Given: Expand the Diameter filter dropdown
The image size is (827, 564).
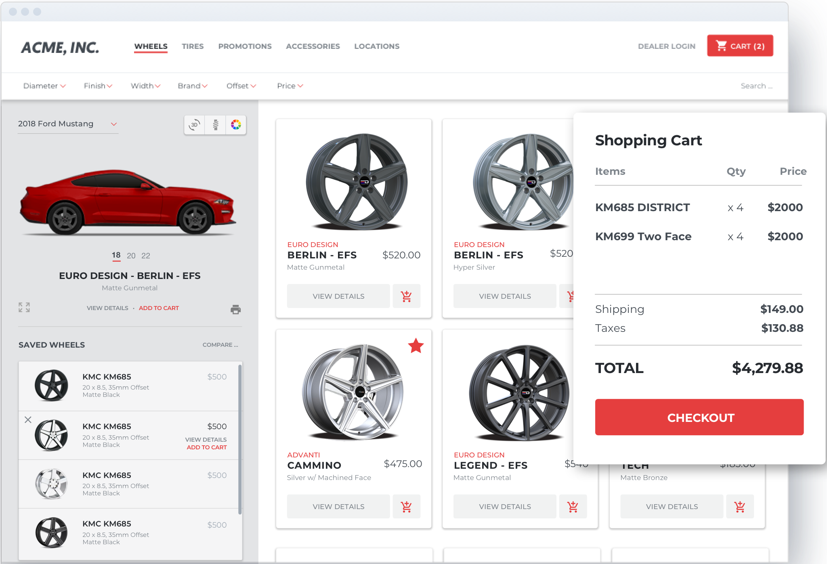Looking at the screenshot, I should point(44,86).
